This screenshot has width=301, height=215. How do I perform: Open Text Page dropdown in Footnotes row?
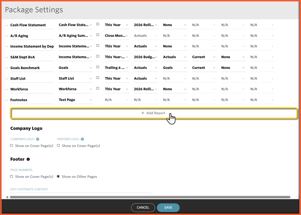(75, 100)
